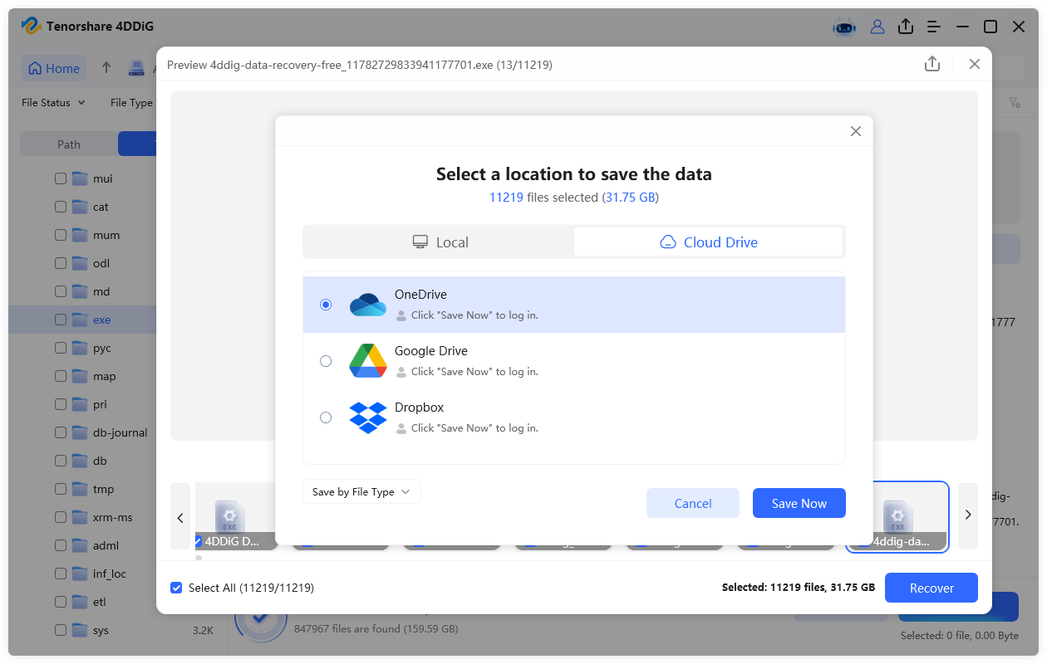Open the Save by File Type dropdown

coord(361,491)
